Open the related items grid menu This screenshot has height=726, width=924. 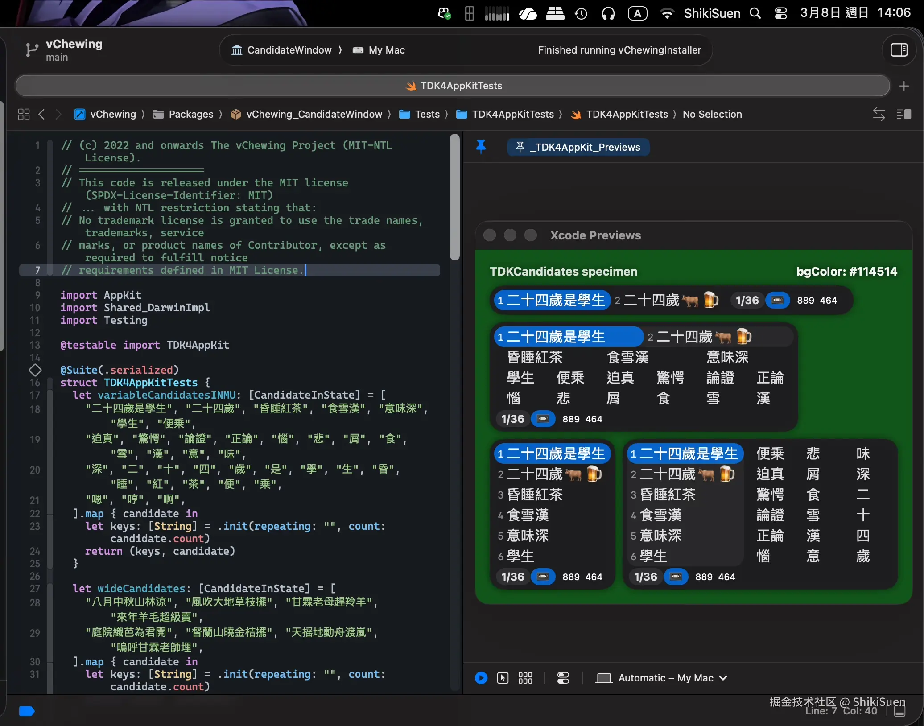[24, 114]
